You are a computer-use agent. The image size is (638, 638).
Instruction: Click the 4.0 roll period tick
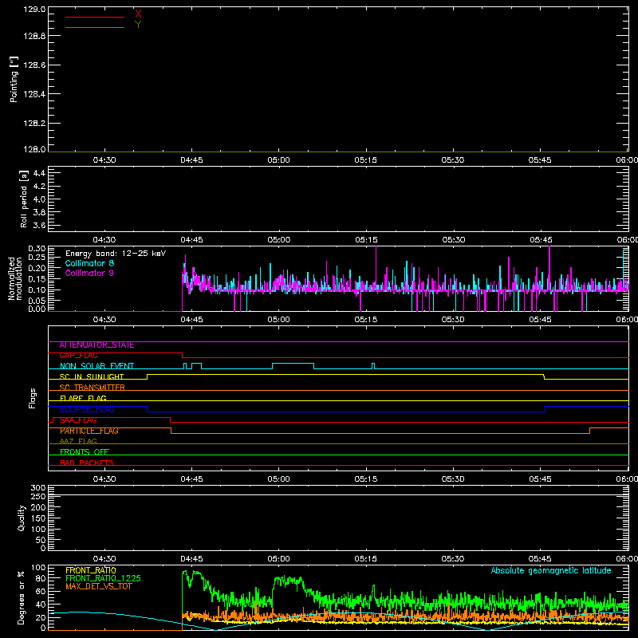coord(39,199)
